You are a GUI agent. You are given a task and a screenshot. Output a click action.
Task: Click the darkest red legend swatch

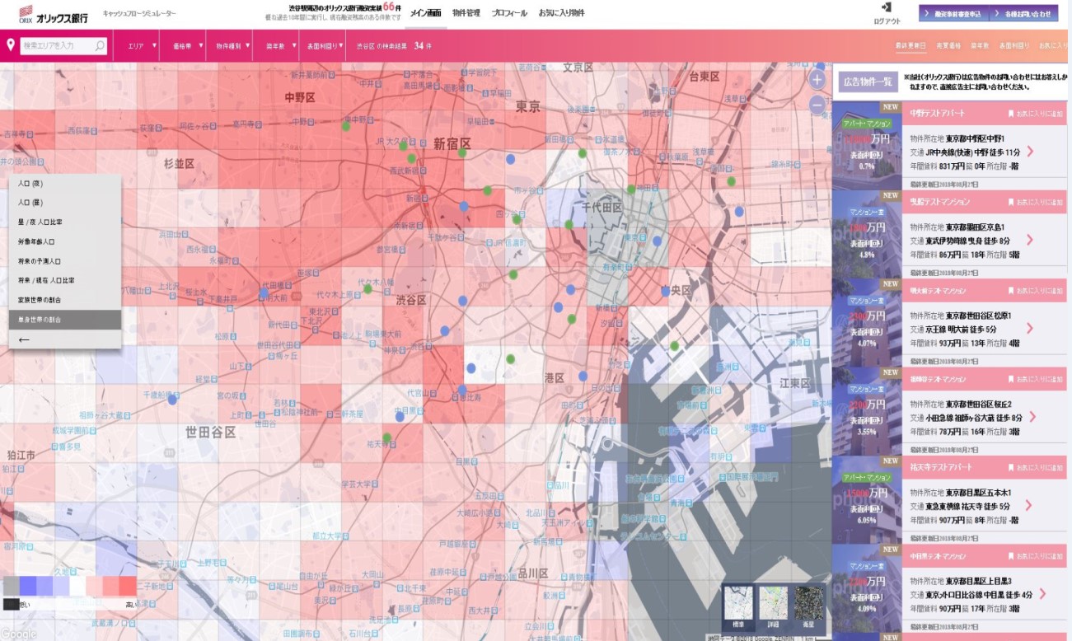pos(127,586)
